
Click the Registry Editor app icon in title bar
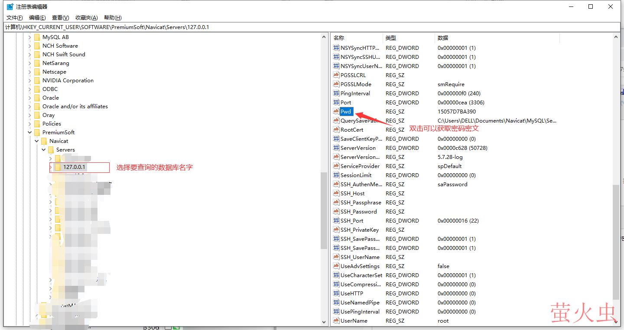(10, 7)
